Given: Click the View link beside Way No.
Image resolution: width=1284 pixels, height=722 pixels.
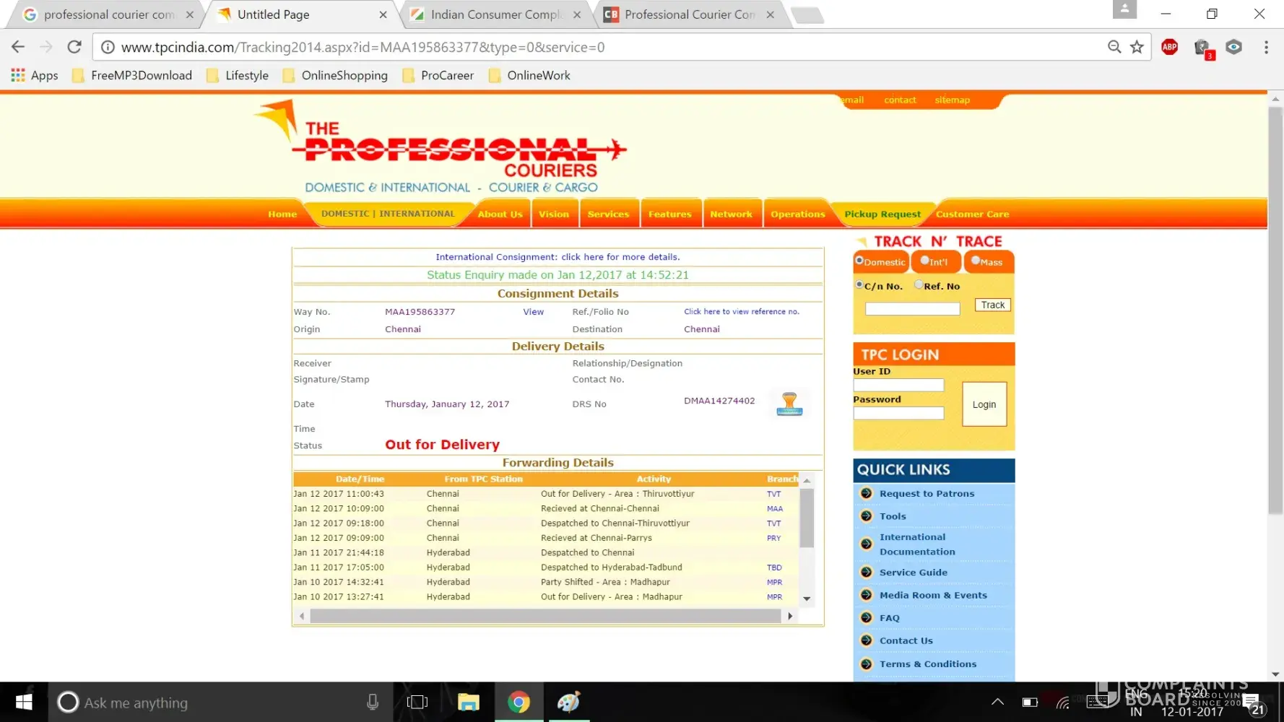Looking at the screenshot, I should pyautogui.click(x=534, y=312).
